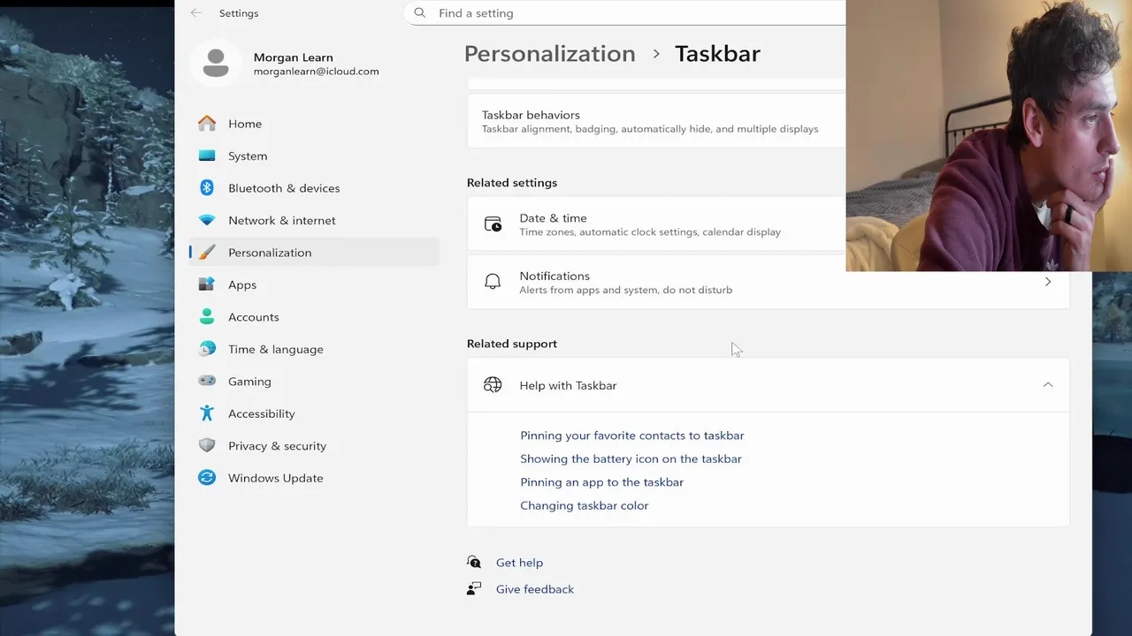Click the Gaming controller icon

tap(207, 381)
